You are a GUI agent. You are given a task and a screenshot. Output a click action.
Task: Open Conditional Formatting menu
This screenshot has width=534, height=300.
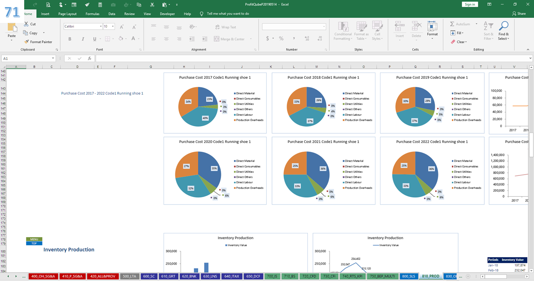coord(343,31)
